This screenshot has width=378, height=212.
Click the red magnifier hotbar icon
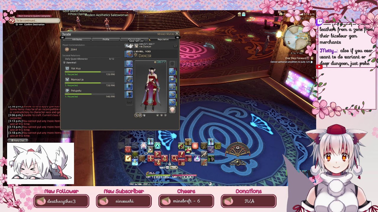pyautogui.click(x=175, y=158)
